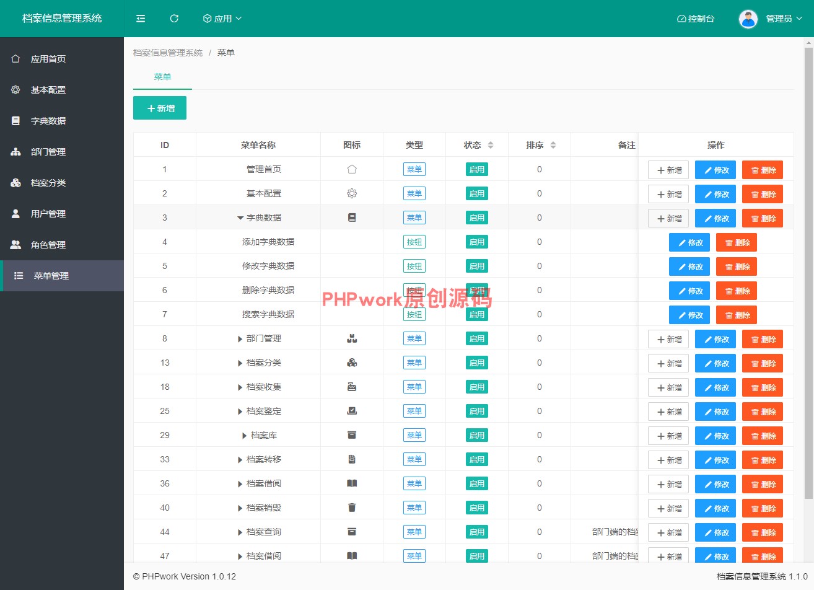Click 新增 button in 档案销毁 row
Image resolution: width=814 pixels, height=590 pixels.
tap(668, 508)
